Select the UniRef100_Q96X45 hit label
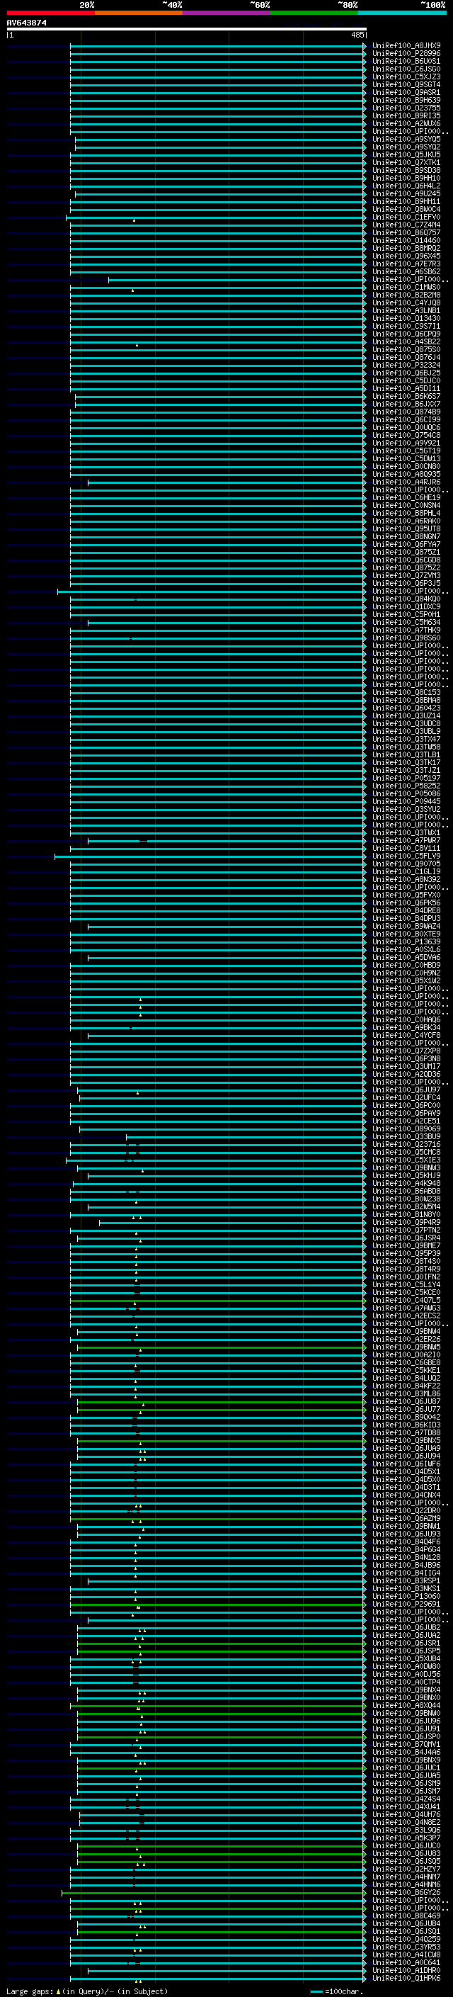Viewport: 453px width, 1997px height. [406, 256]
